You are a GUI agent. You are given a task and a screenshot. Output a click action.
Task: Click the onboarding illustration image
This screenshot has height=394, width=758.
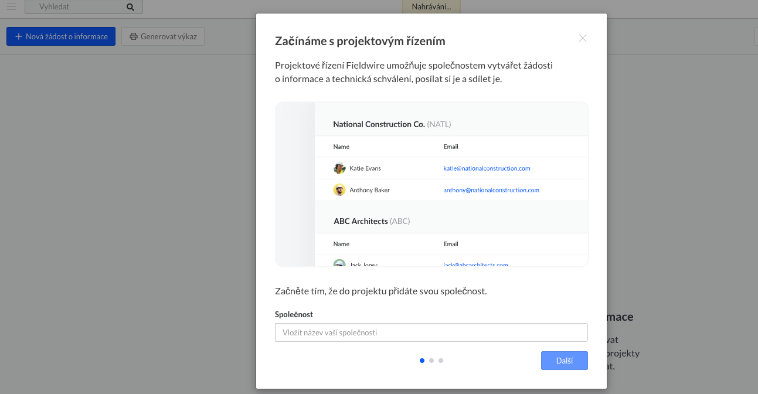(x=431, y=184)
